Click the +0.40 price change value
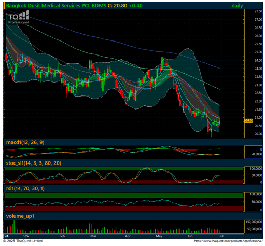Image resolution: width=265 pixels, height=246 pixels. 136,6
